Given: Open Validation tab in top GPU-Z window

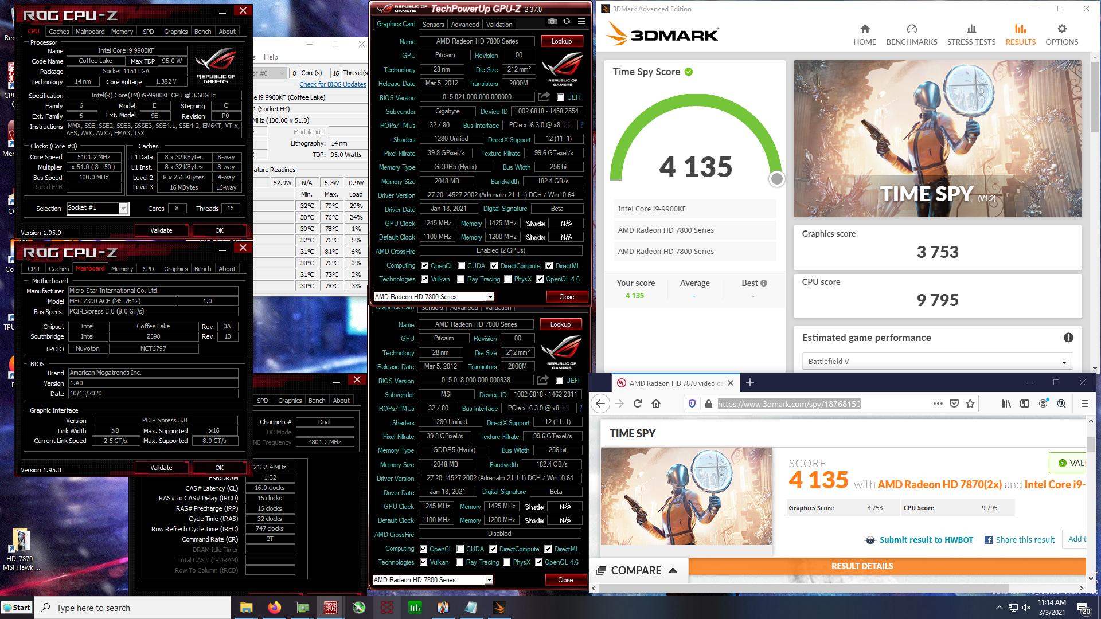Looking at the screenshot, I should coord(499,25).
